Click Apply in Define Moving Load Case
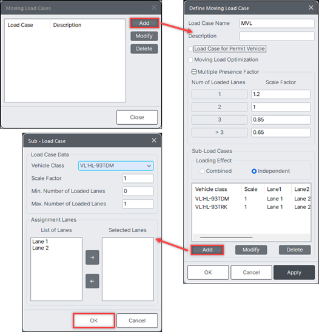 tap(294, 272)
